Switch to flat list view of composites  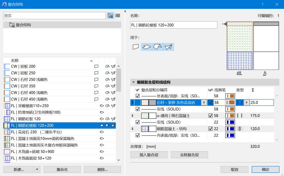pos(118,16)
